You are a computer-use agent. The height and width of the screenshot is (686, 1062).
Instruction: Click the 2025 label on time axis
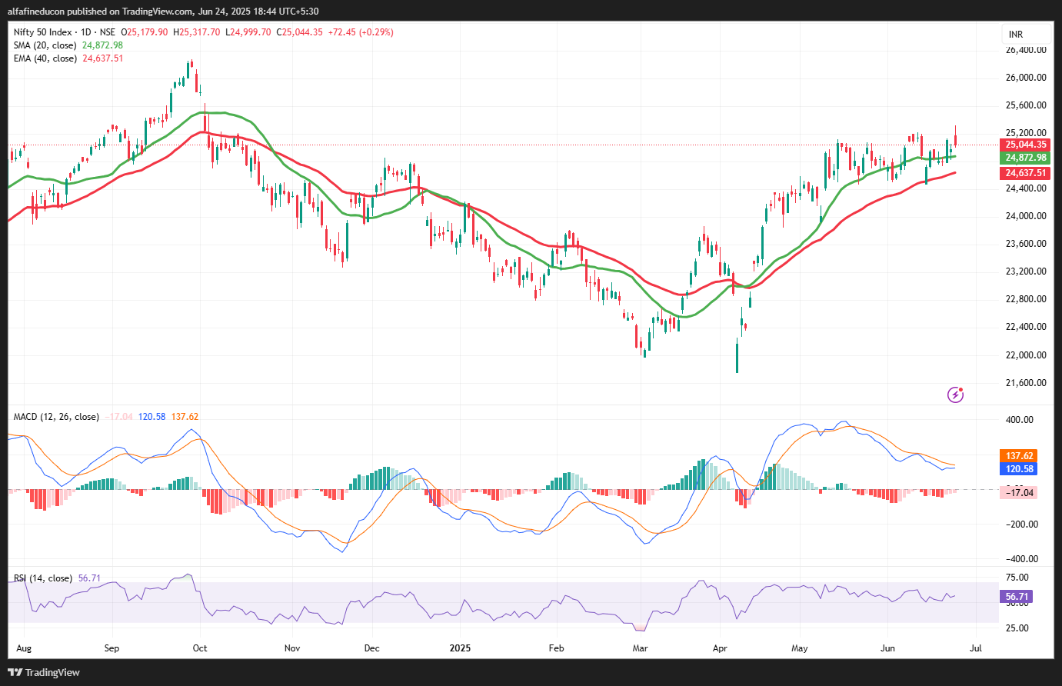[460, 648]
